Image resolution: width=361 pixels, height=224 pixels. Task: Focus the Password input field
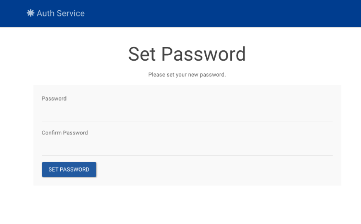click(x=187, y=113)
